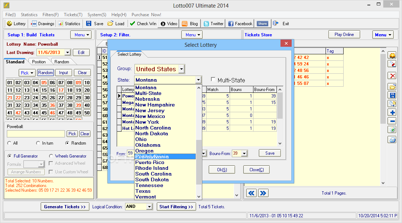Open the Tickets Store Menu dropdown

point(383,35)
